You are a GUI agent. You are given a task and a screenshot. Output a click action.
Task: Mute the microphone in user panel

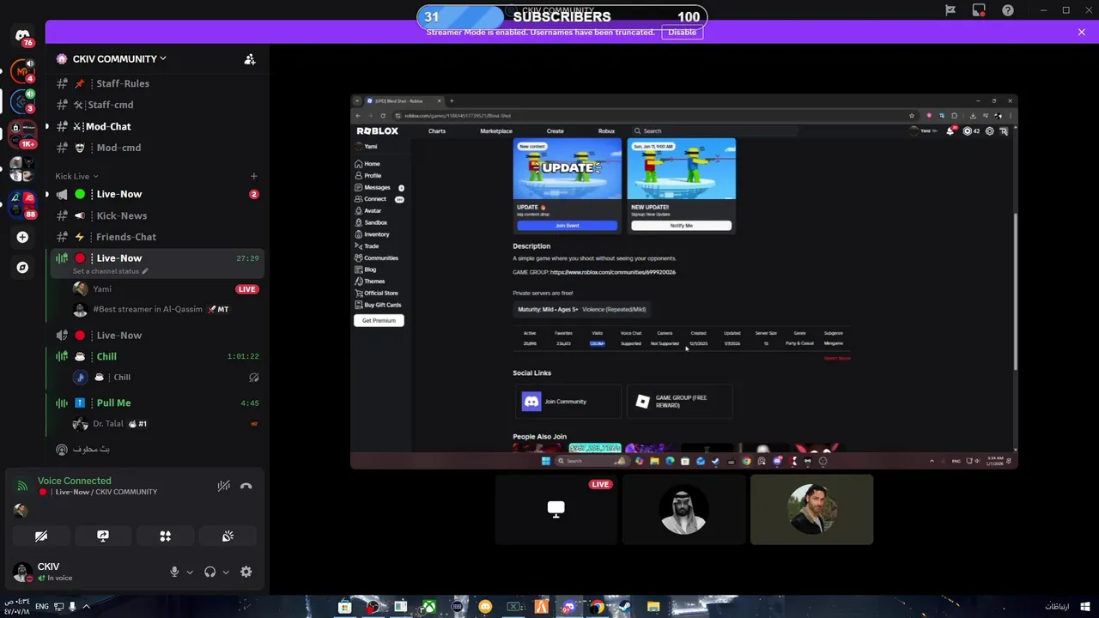pos(174,572)
